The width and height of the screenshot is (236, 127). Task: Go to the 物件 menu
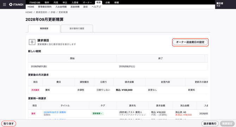(47, 2)
